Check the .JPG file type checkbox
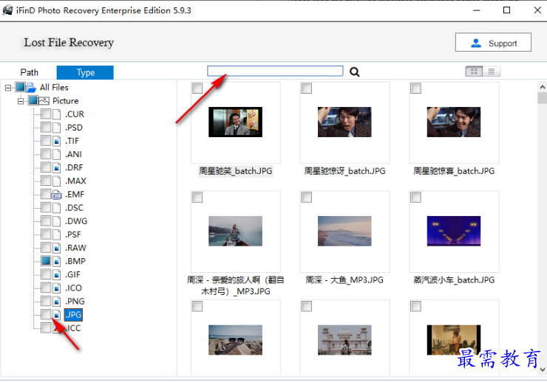Viewport: 547px width, 382px height. point(46,314)
